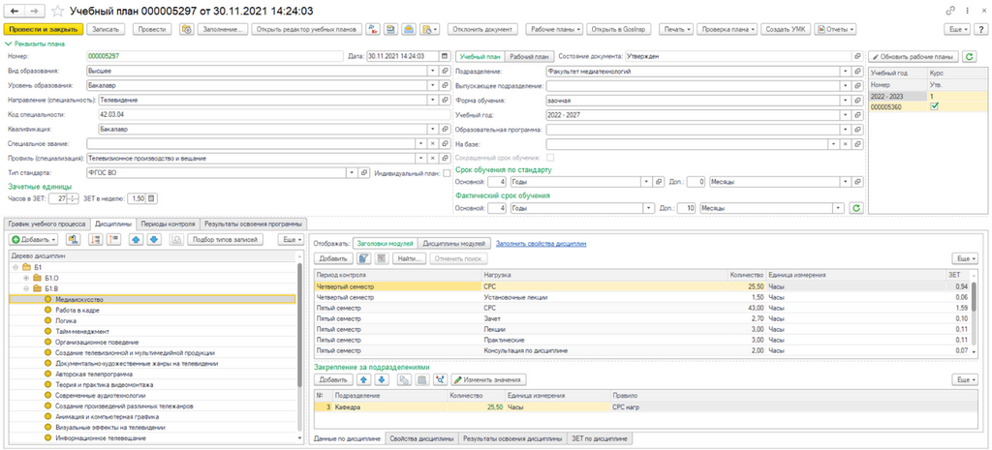Switch to Периоды контроля tab
Image resolution: width=992 pixels, height=450 pixels.
168,224
